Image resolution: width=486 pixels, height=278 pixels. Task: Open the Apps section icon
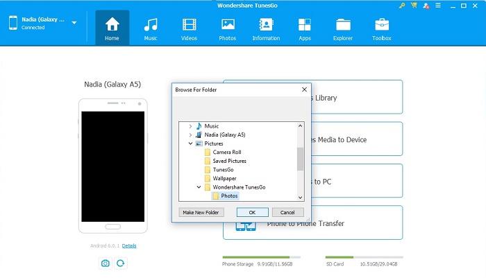click(304, 28)
